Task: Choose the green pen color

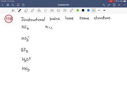Action: [x=78, y=10]
